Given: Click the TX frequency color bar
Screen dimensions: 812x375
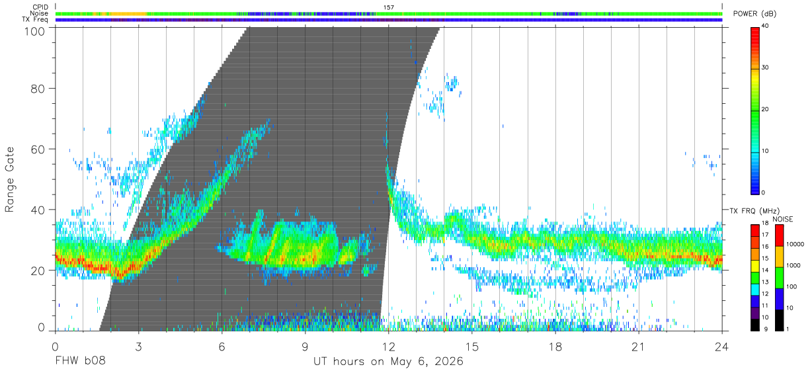Looking at the screenshot, I should point(754,277).
